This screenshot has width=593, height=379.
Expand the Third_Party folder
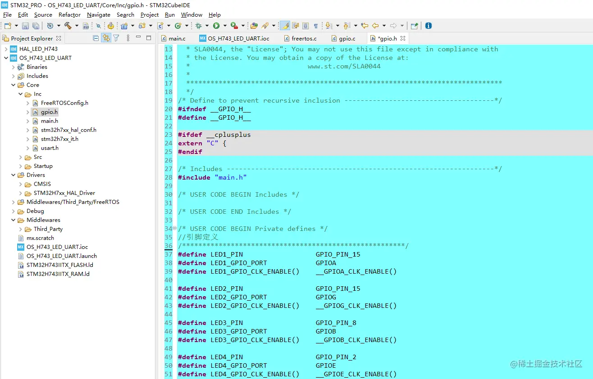(x=20, y=229)
